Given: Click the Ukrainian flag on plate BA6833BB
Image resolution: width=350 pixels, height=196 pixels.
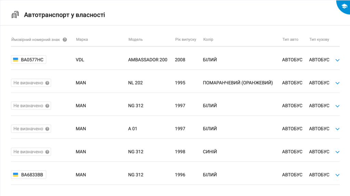Looking at the screenshot, I should (x=16, y=175).
